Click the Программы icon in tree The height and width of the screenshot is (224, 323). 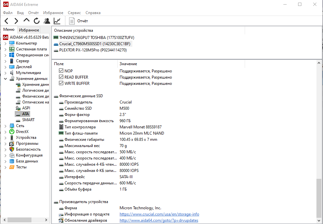pos(12,143)
